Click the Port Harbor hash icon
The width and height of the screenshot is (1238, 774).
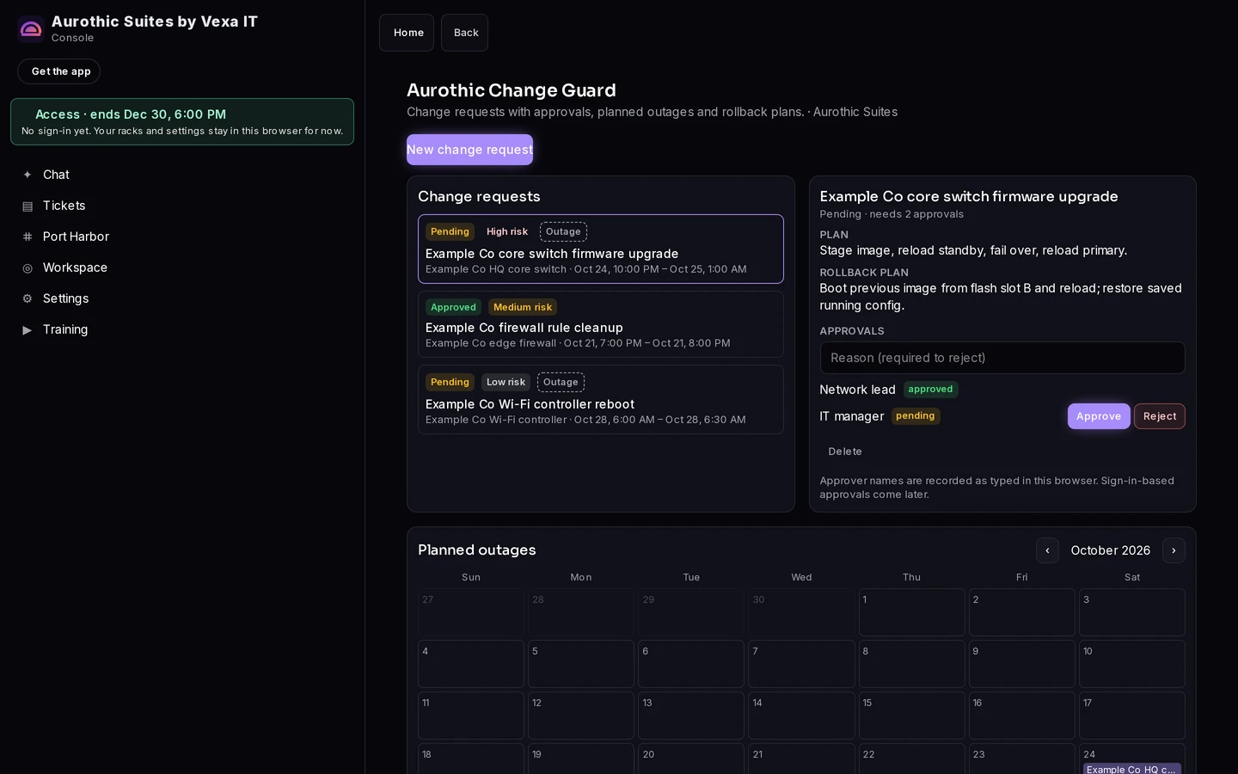tap(28, 236)
